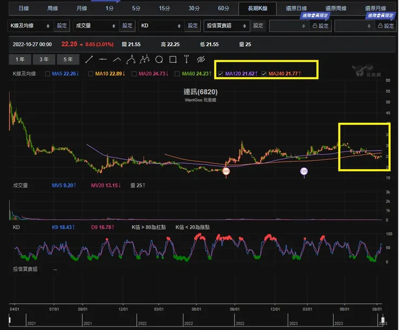
Task: Click the left handle of time range slider
Action: tap(10, 320)
